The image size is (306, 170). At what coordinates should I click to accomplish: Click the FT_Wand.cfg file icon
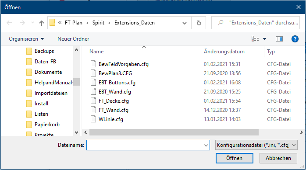[x=93, y=110]
